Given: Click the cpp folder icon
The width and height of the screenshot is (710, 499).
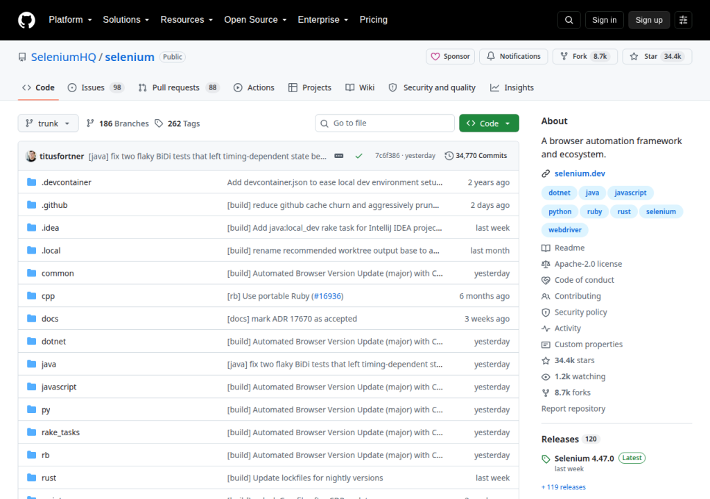Looking at the screenshot, I should 31,296.
